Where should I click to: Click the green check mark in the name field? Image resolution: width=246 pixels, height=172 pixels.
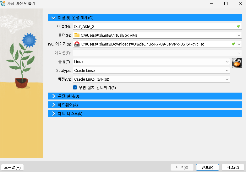(238, 26)
